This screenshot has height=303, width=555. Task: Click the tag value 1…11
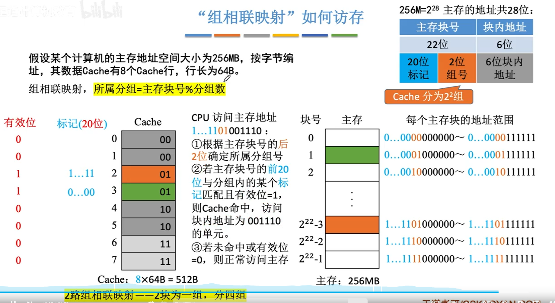[x=81, y=173]
